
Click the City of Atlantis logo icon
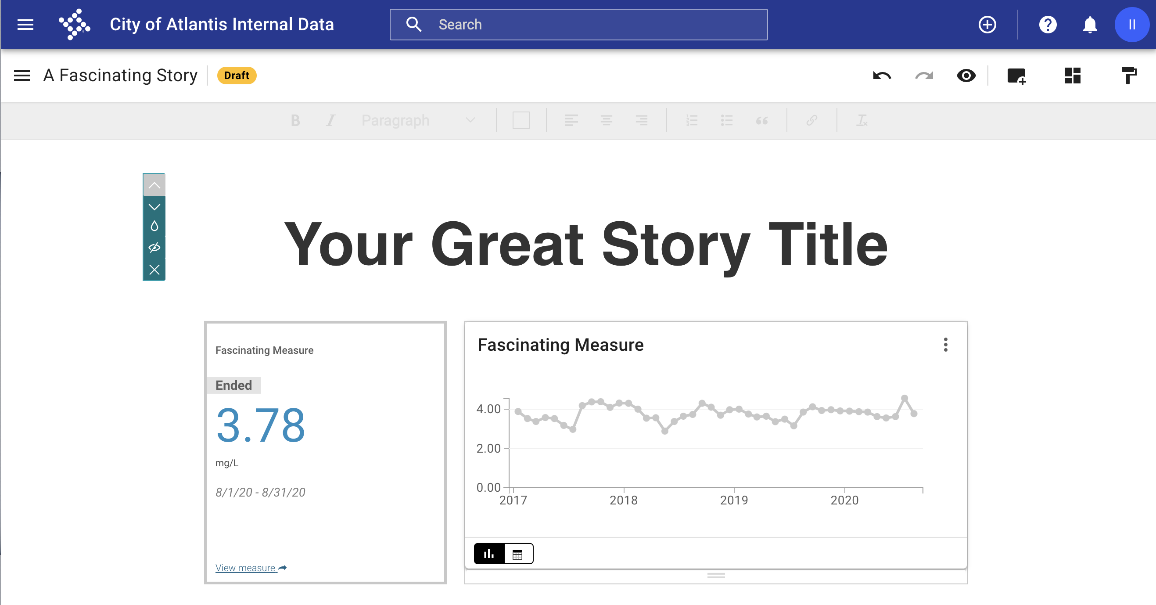[x=75, y=25]
